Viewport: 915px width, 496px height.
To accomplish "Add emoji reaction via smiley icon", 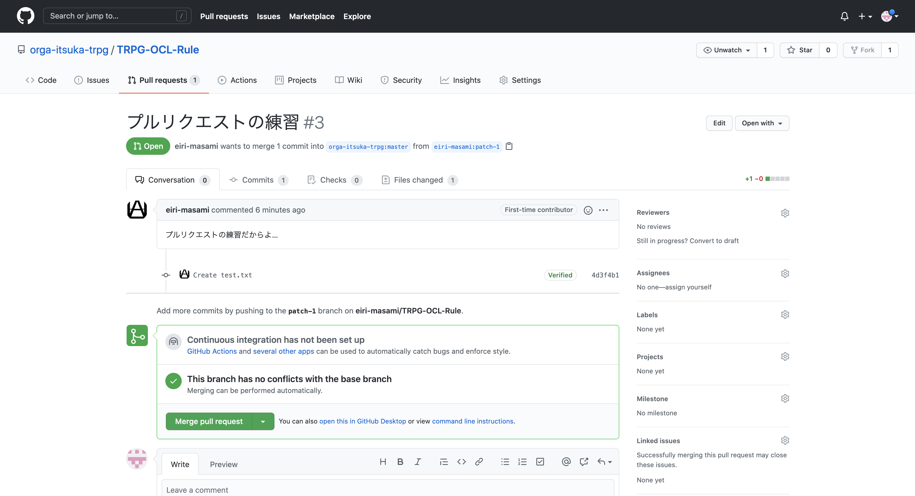I will [x=588, y=210].
